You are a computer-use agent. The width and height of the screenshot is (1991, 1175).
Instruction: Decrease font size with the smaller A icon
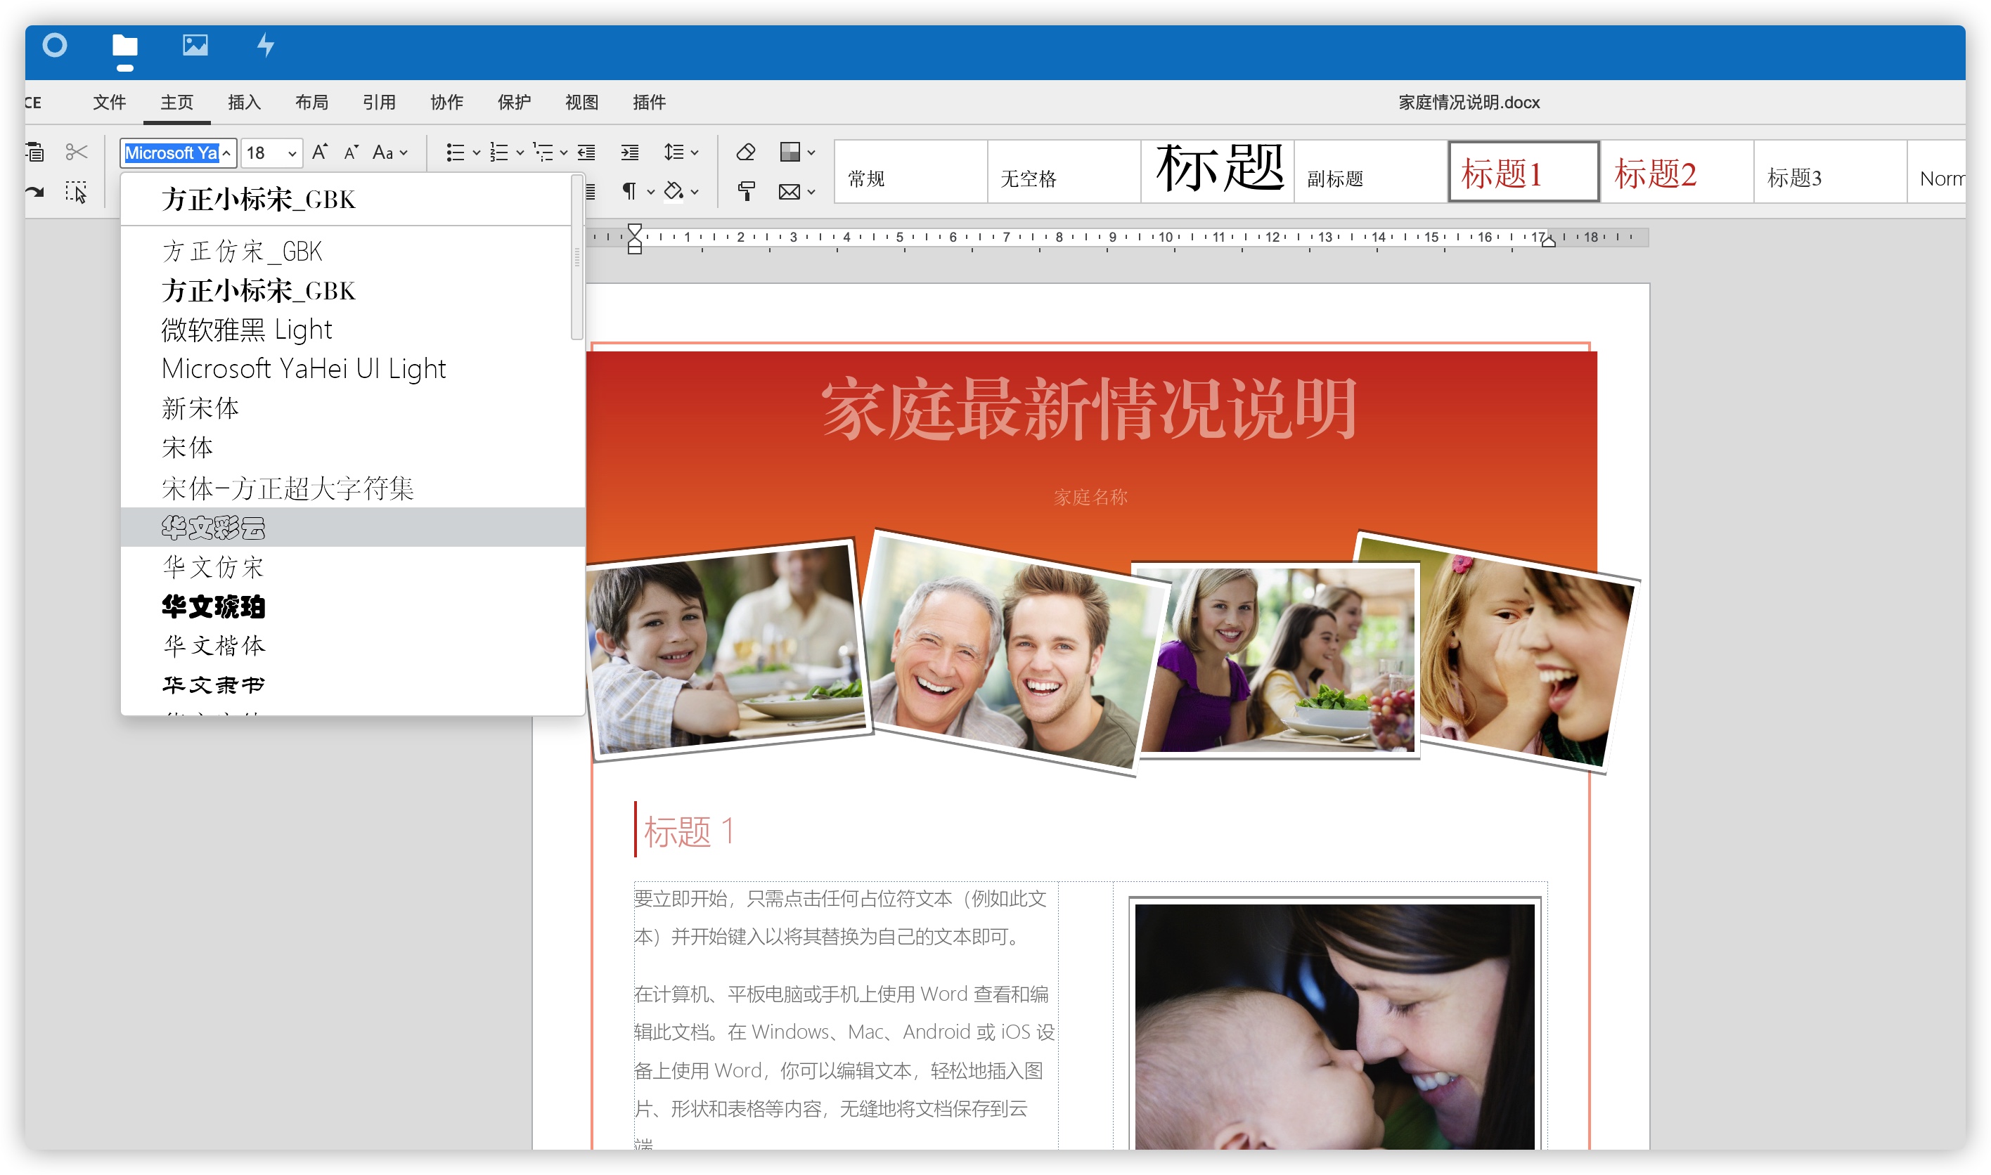point(352,152)
